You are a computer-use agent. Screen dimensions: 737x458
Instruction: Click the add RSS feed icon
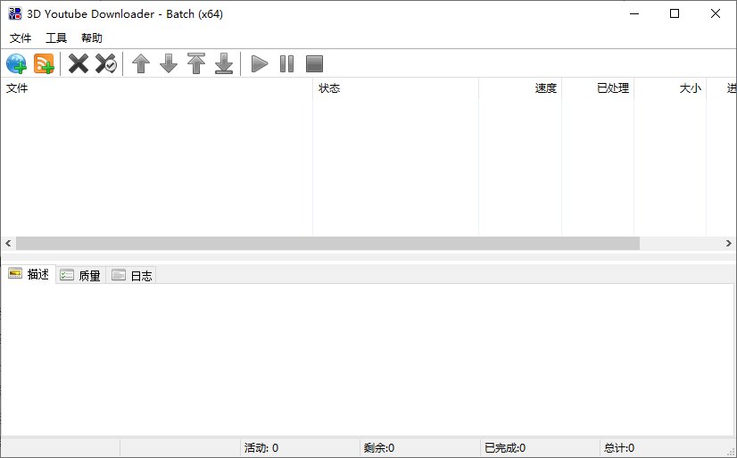[x=45, y=63]
